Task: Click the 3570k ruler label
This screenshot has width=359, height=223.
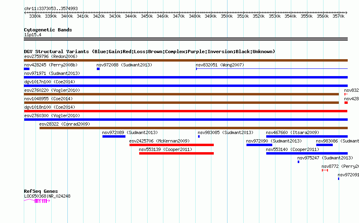Action: [338, 16]
